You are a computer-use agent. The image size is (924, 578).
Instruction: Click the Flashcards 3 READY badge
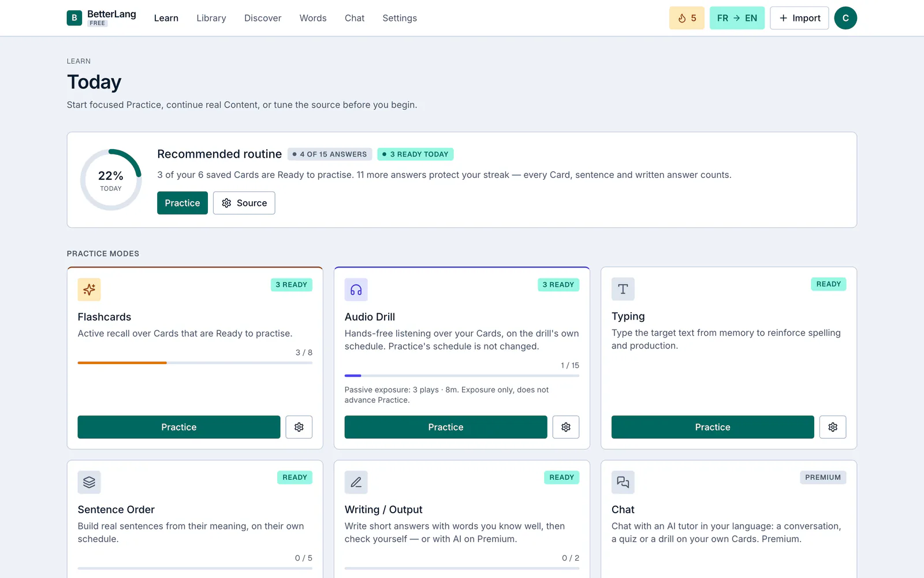[x=292, y=285]
